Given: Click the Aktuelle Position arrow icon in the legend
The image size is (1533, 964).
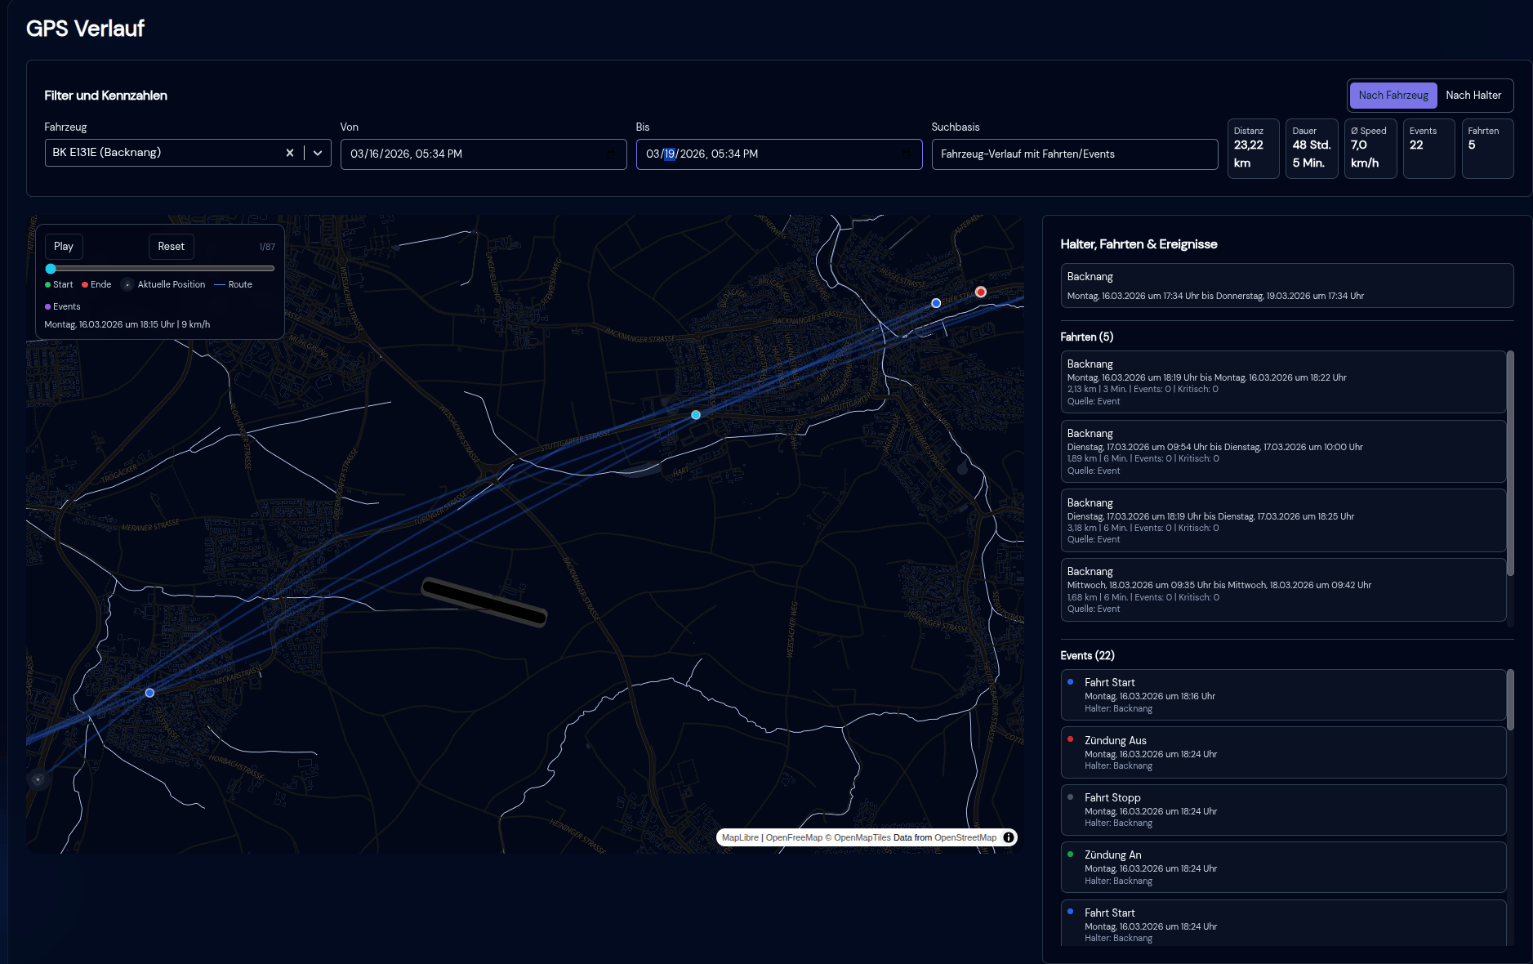Looking at the screenshot, I should coord(127,284).
